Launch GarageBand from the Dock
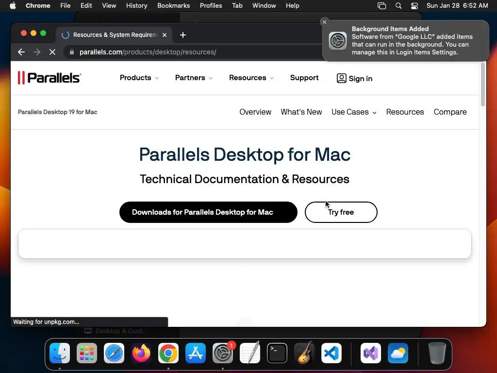Viewport: 497px width, 373px height. point(304,353)
